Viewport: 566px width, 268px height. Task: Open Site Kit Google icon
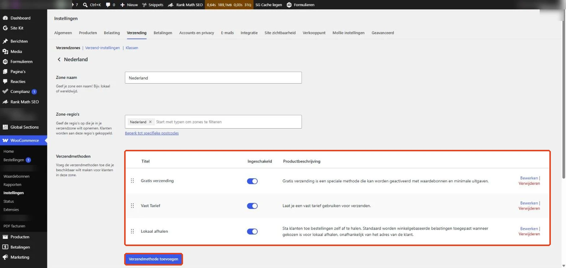(5, 28)
